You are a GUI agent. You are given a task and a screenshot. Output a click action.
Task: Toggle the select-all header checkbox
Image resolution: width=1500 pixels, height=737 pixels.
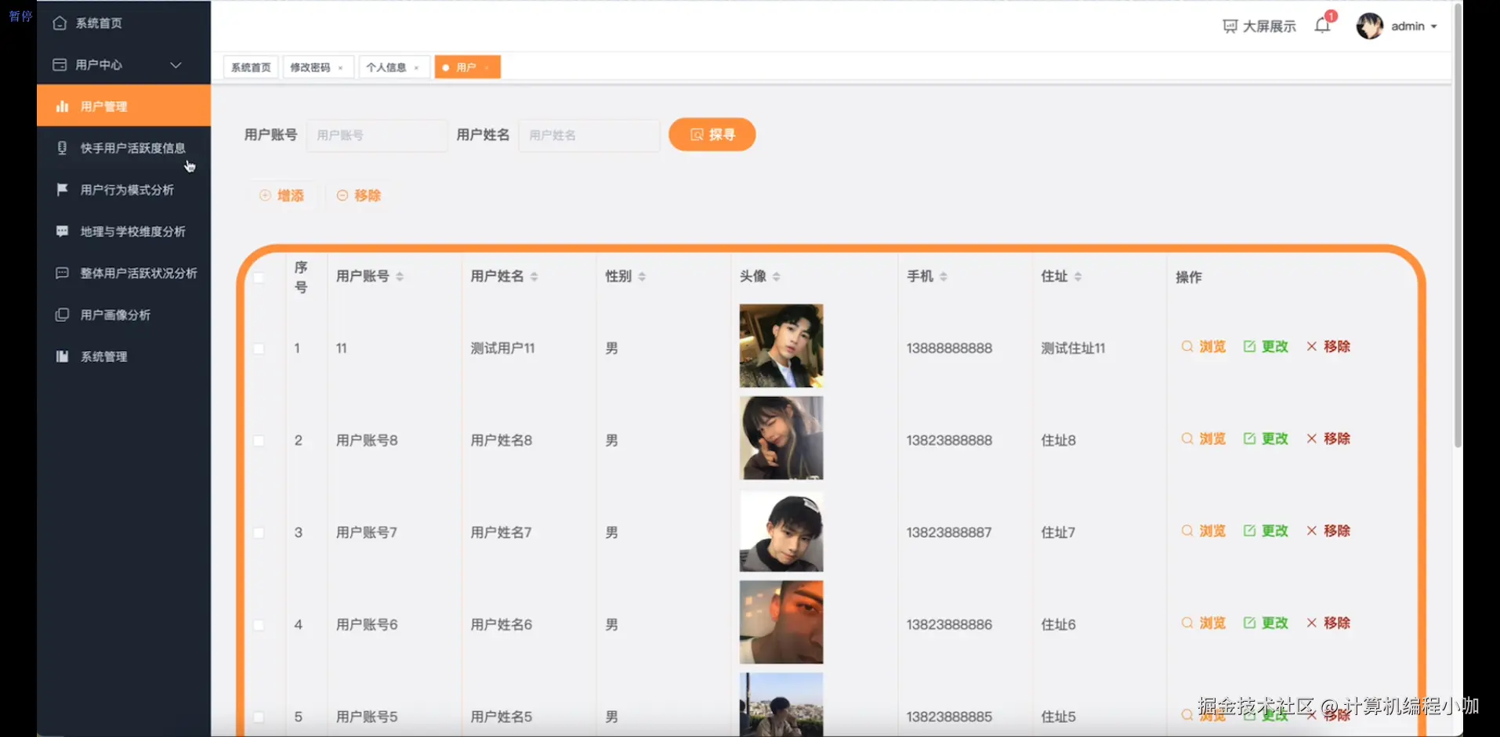[259, 277]
